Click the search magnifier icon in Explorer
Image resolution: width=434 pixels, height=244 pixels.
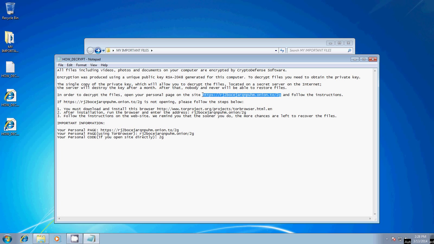(350, 50)
